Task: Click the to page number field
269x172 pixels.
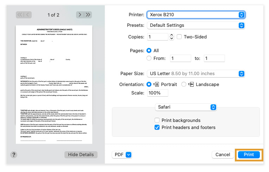Action: (214, 59)
